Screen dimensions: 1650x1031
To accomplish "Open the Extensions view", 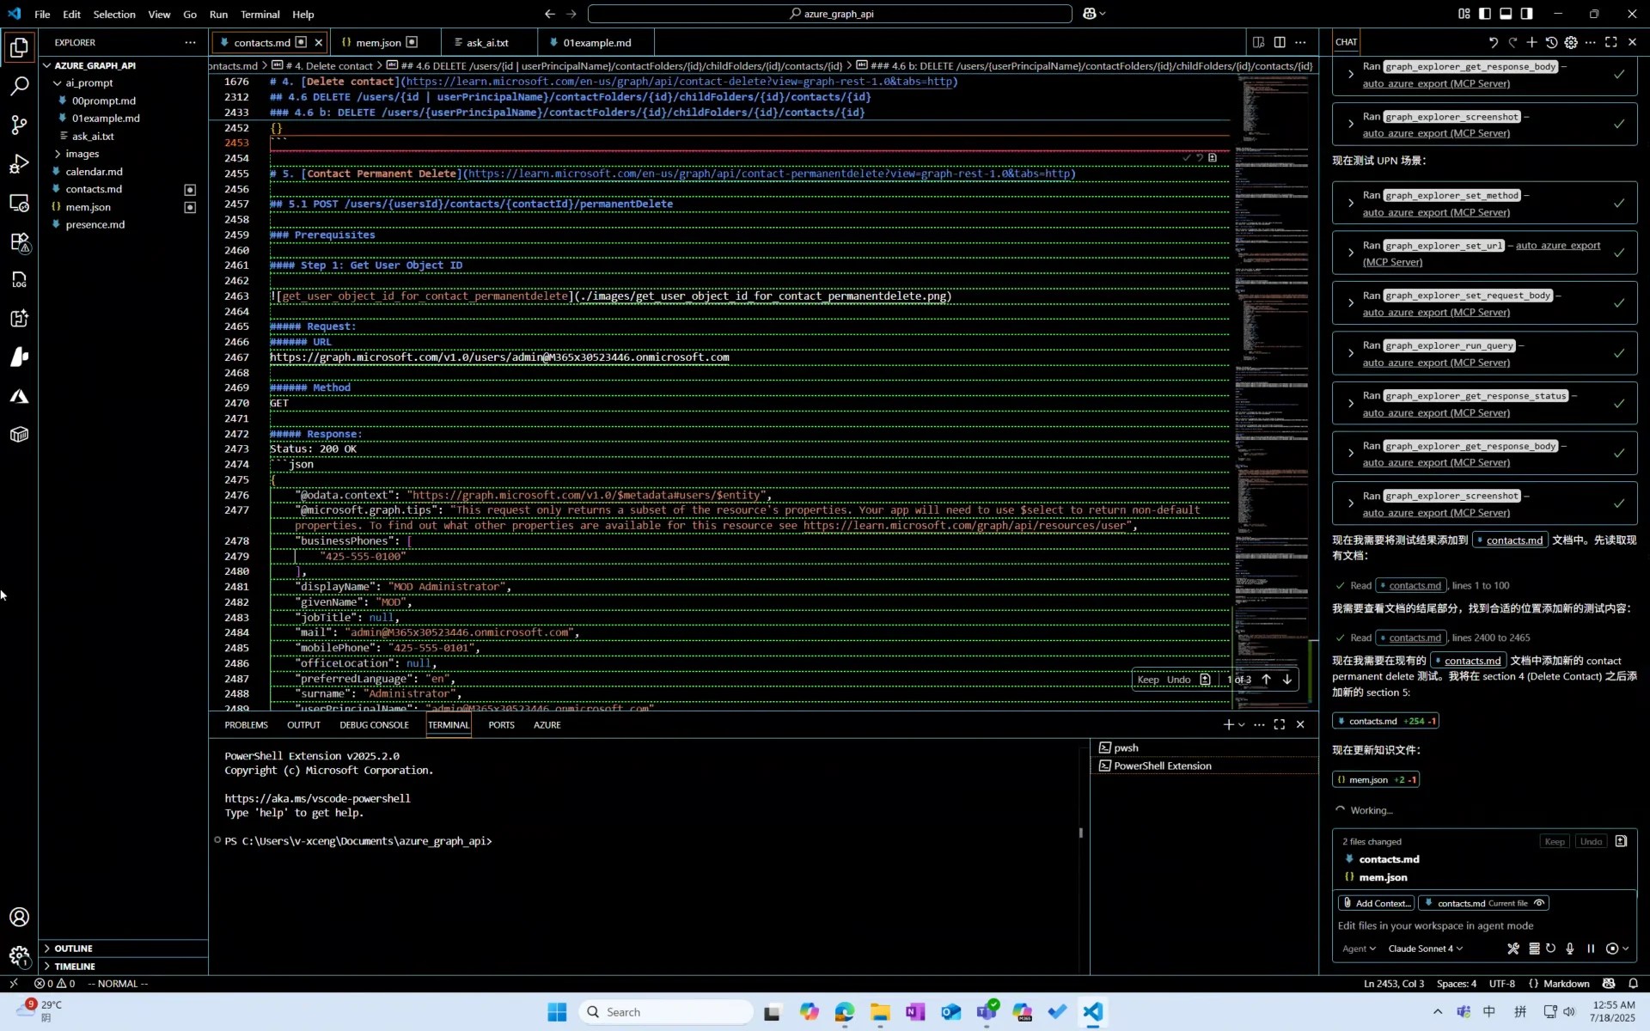I will pos(19,242).
